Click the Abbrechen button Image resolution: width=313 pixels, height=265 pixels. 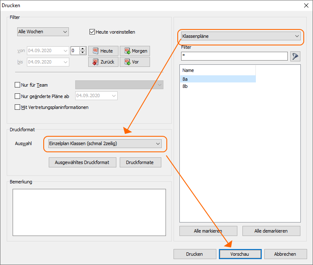(285, 254)
